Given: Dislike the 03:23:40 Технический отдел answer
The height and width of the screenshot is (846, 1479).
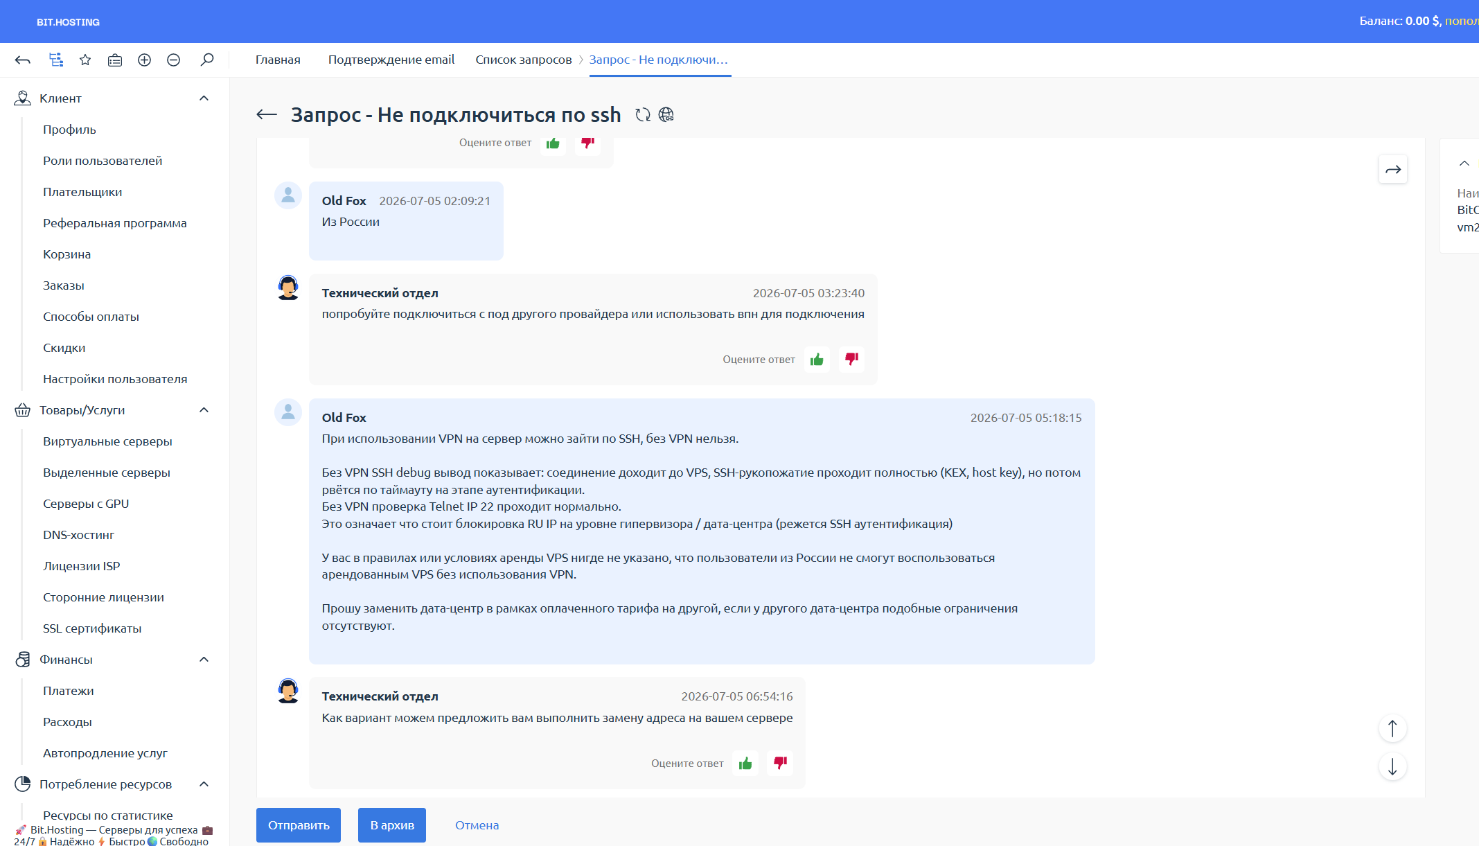Looking at the screenshot, I should pos(851,360).
